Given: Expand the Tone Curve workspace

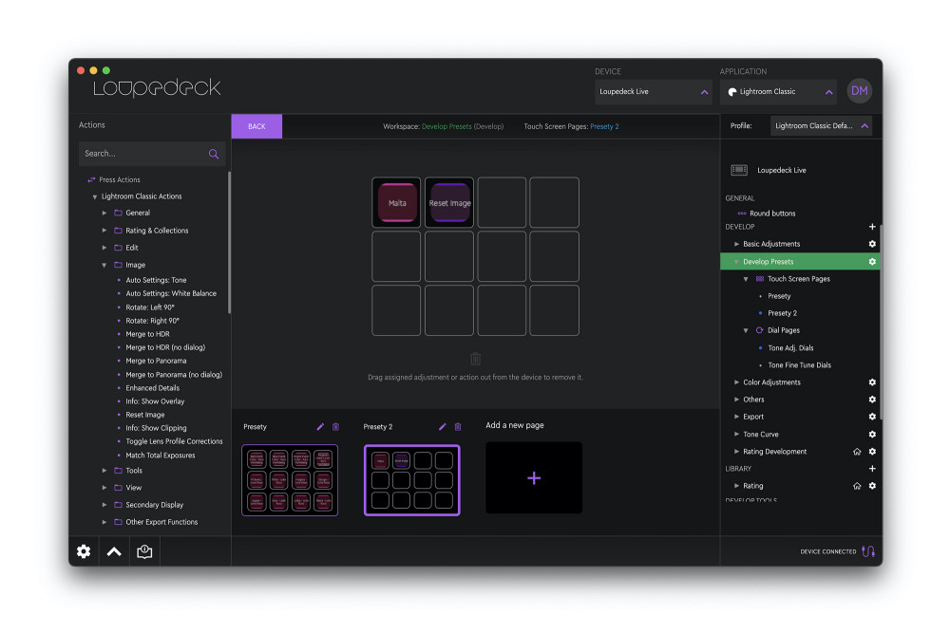Looking at the screenshot, I should tap(736, 434).
